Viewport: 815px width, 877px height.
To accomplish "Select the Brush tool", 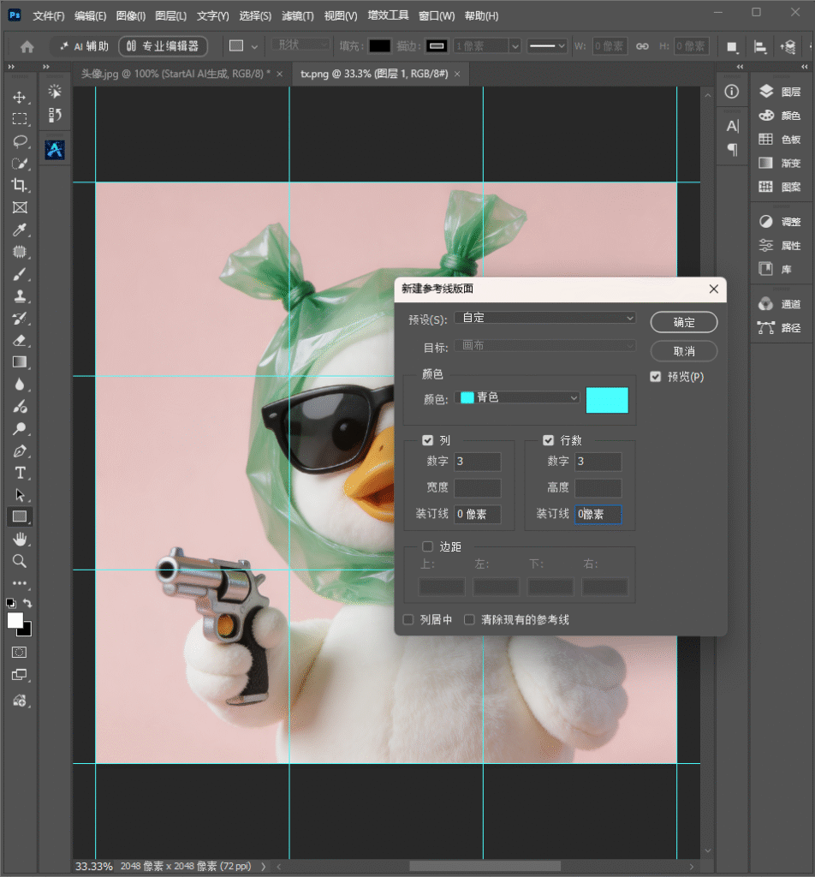I will point(20,274).
